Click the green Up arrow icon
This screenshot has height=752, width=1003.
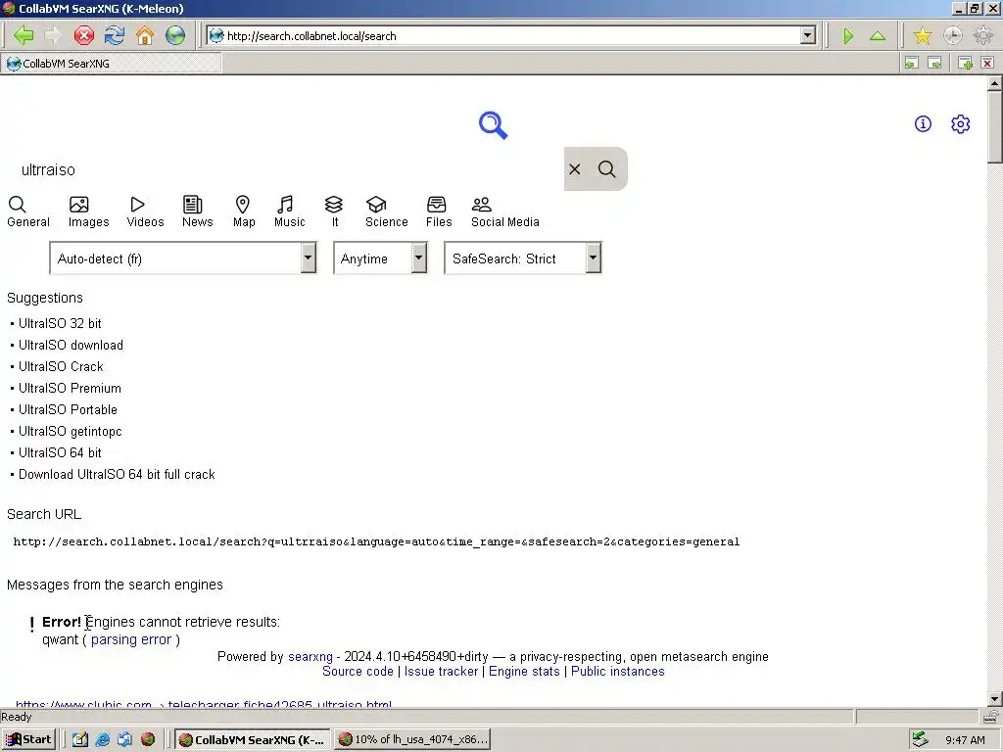878,36
